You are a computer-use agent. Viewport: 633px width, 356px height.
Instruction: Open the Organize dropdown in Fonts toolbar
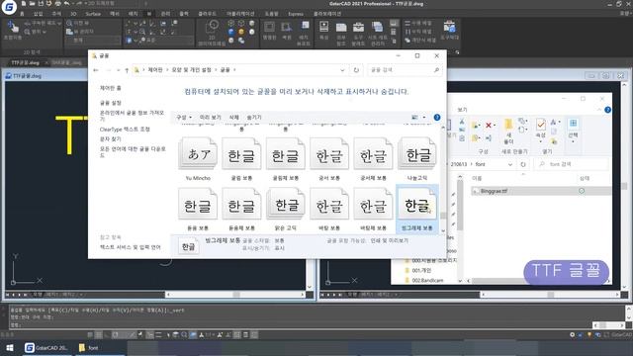pyautogui.click(x=184, y=118)
